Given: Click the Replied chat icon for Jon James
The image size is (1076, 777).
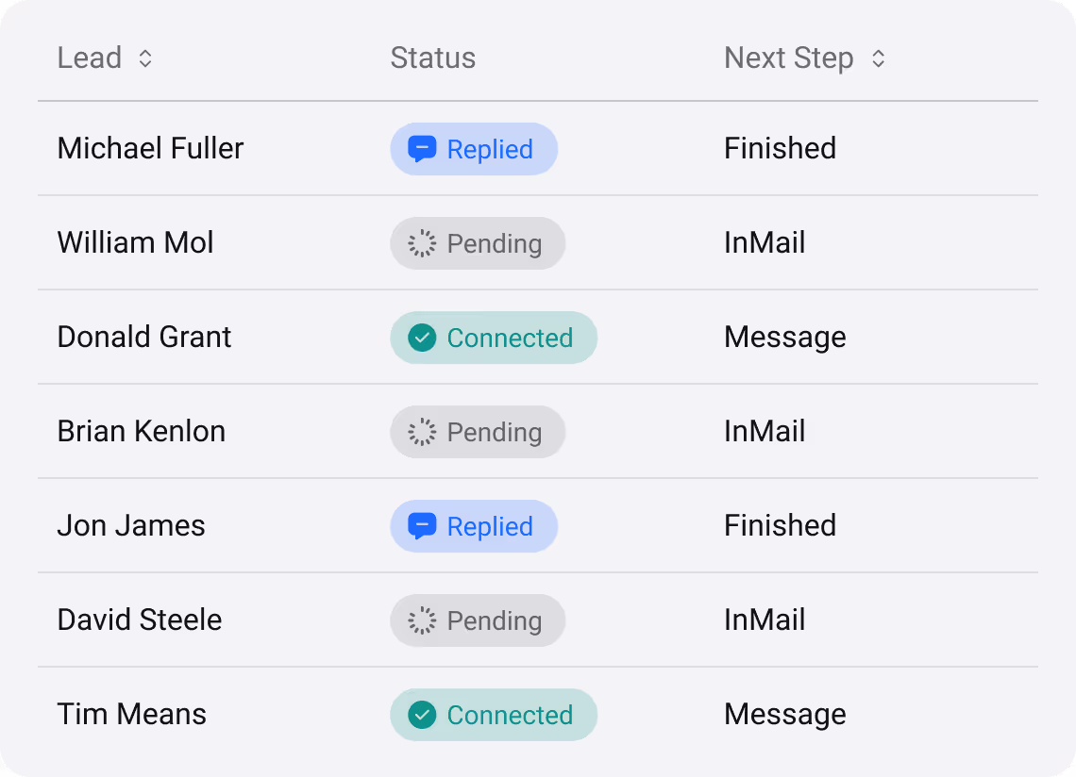Looking at the screenshot, I should click(x=421, y=526).
